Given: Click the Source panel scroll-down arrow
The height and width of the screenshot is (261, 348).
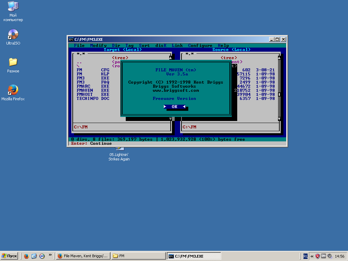Looking at the screenshot, I should pyautogui.click(x=279, y=119).
